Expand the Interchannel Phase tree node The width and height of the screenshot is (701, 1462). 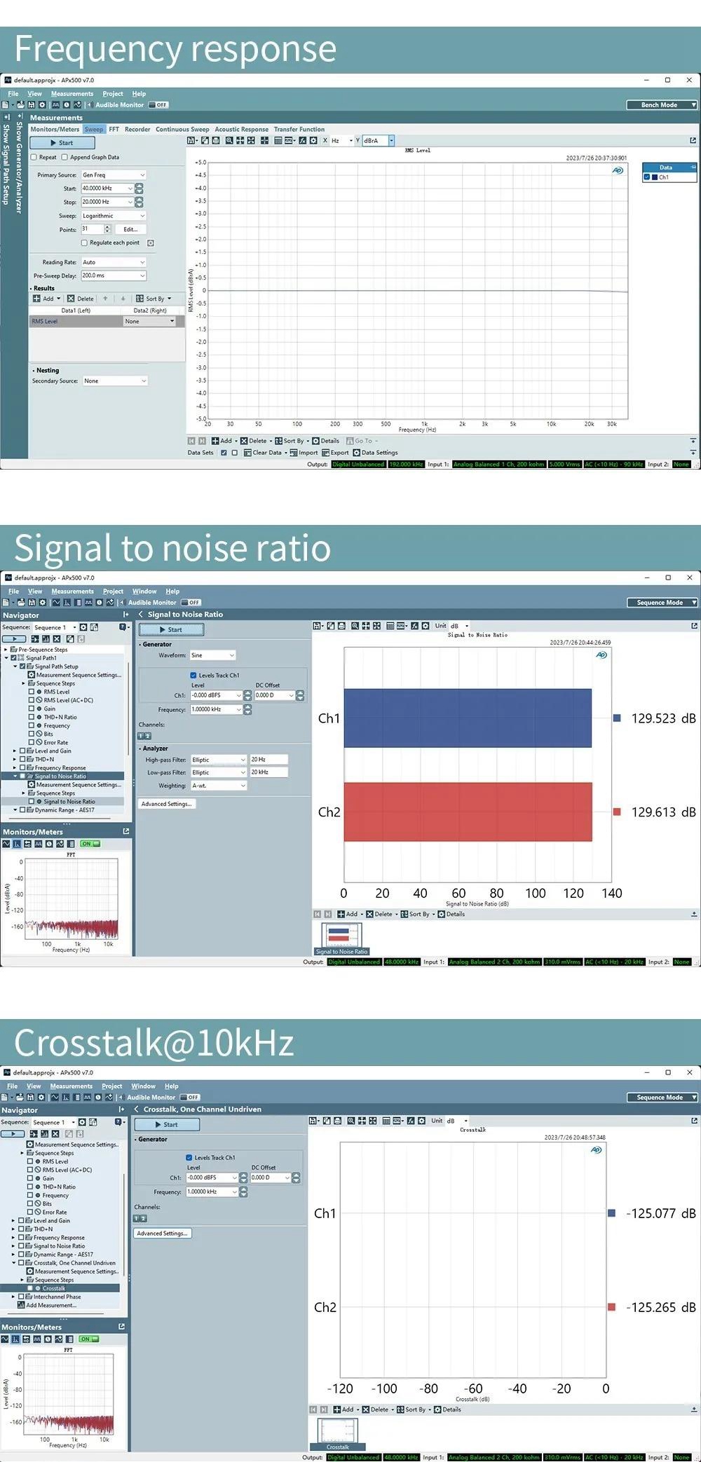coord(13,1297)
